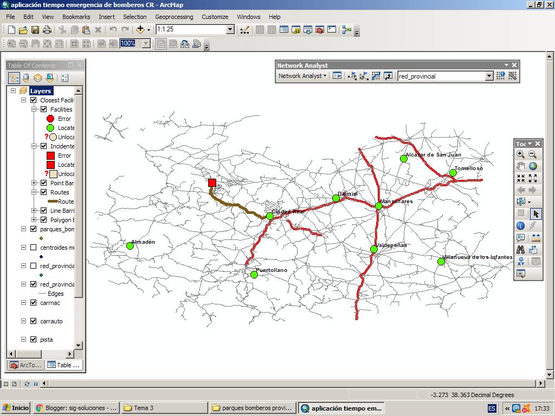Run Solve on the Network Analyst toolbar

click(376, 76)
